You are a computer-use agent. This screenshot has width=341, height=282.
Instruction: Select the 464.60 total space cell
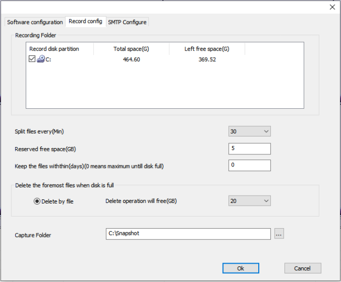click(x=131, y=60)
